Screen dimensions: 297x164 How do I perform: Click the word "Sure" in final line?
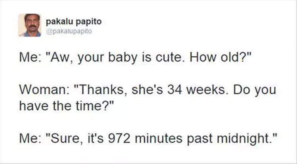[66, 138]
